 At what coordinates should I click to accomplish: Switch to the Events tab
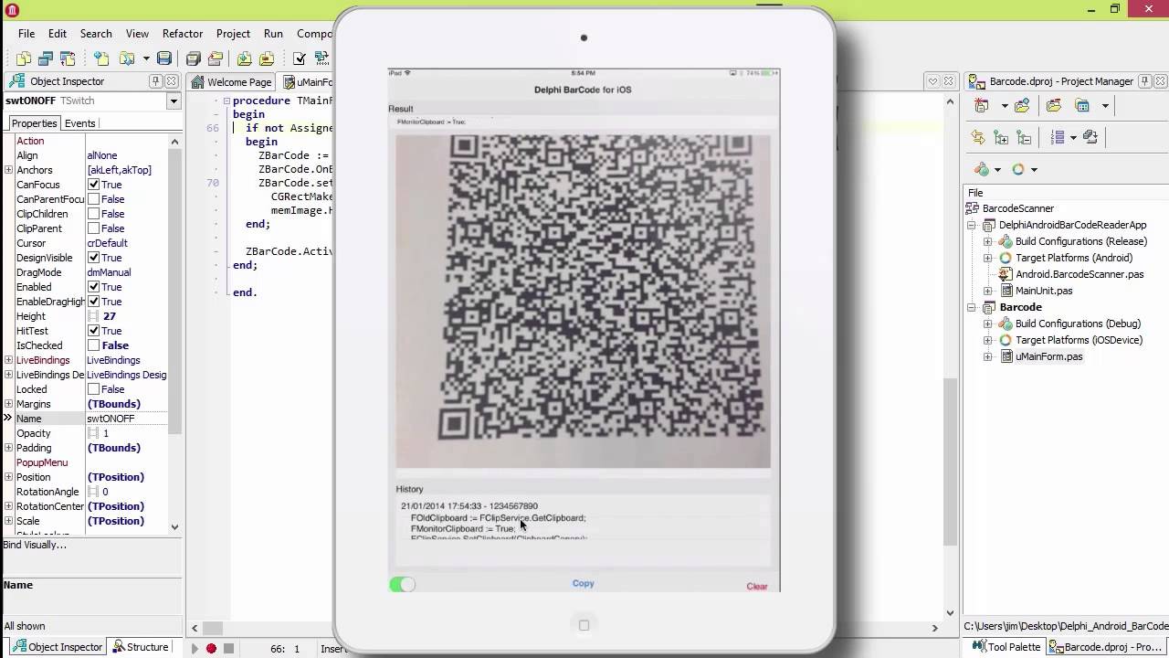[79, 123]
